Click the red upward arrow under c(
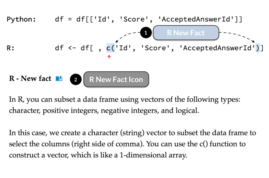This screenshot has width=269, height=178. [x=109, y=57]
